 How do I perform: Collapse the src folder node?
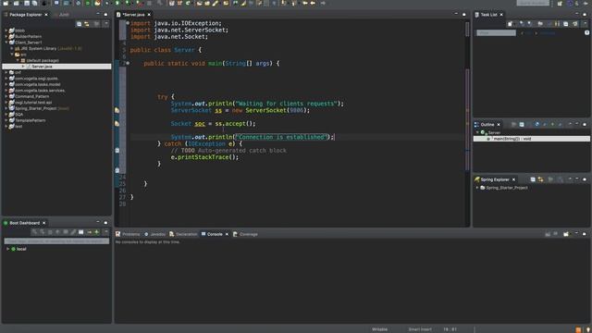coord(12,55)
